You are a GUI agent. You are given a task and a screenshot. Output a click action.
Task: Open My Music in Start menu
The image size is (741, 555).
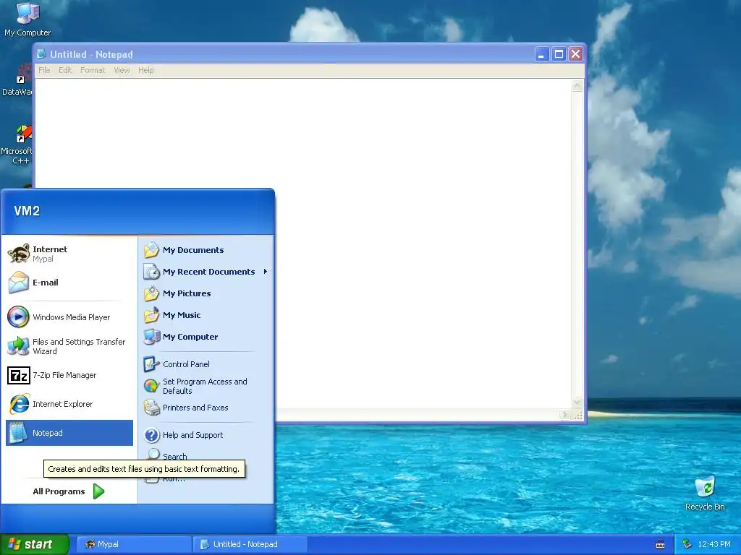point(206,315)
